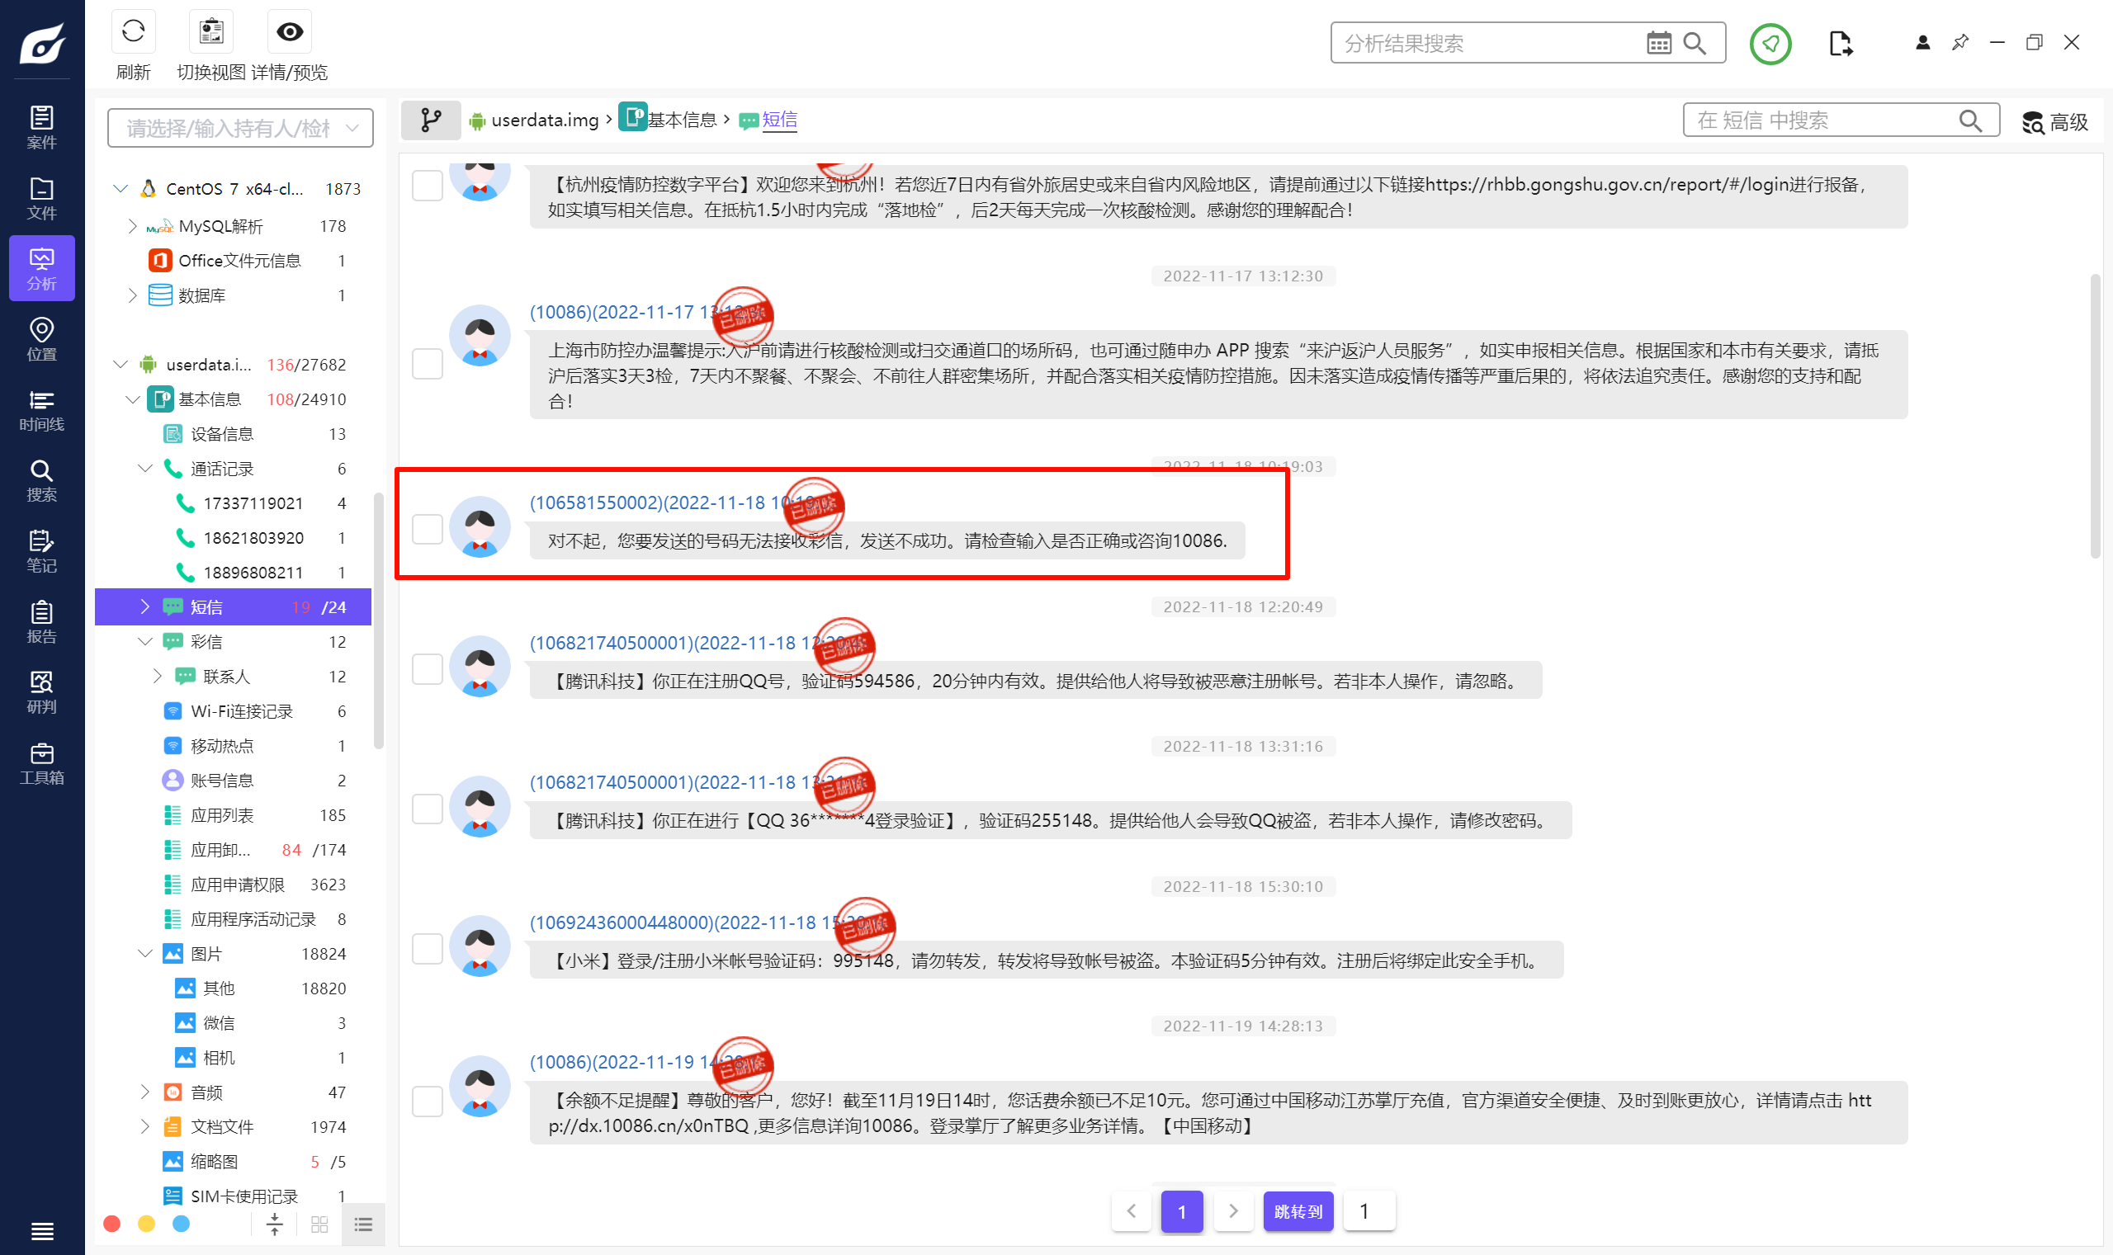The width and height of the screenshot is (2113, 1255).
Task: Go to previous page arrow
Action: point(1131,1211)
